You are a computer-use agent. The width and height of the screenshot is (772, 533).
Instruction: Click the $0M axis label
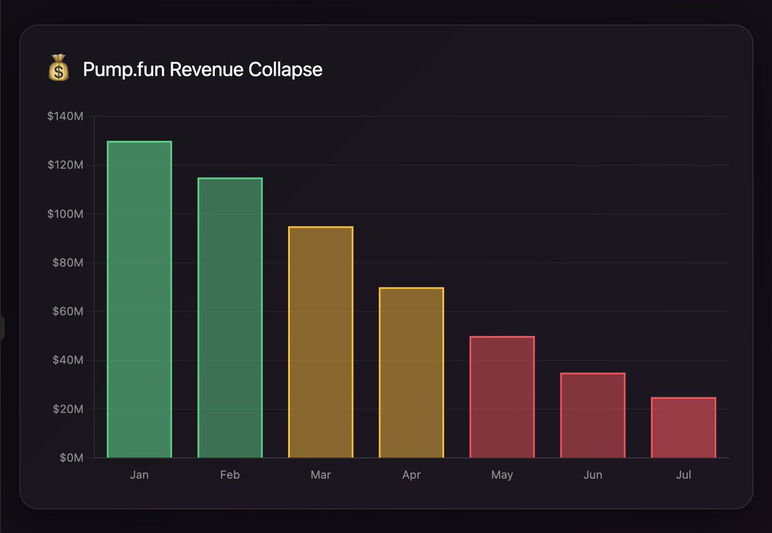click(71, 458)
